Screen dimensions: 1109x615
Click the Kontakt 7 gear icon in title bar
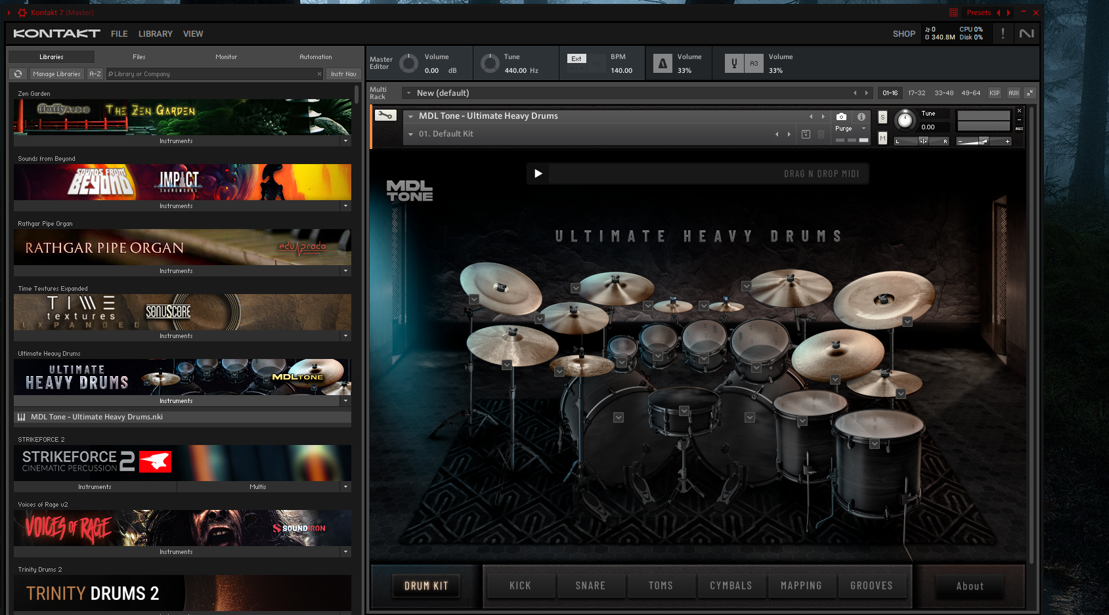pyautogui.click(x=22, y=12)
